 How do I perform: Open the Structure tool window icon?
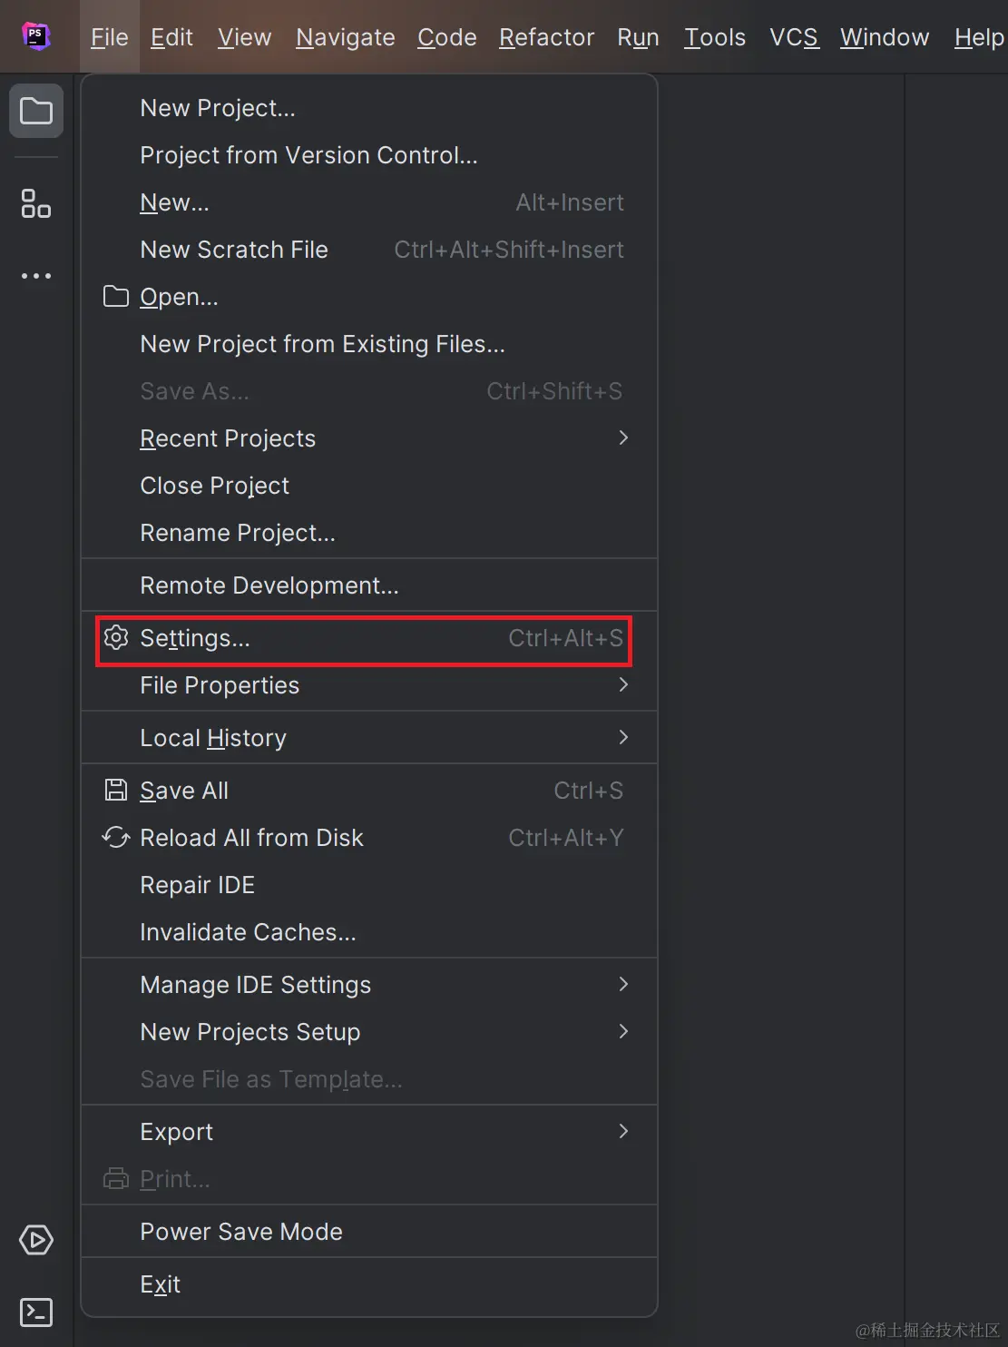36,203
